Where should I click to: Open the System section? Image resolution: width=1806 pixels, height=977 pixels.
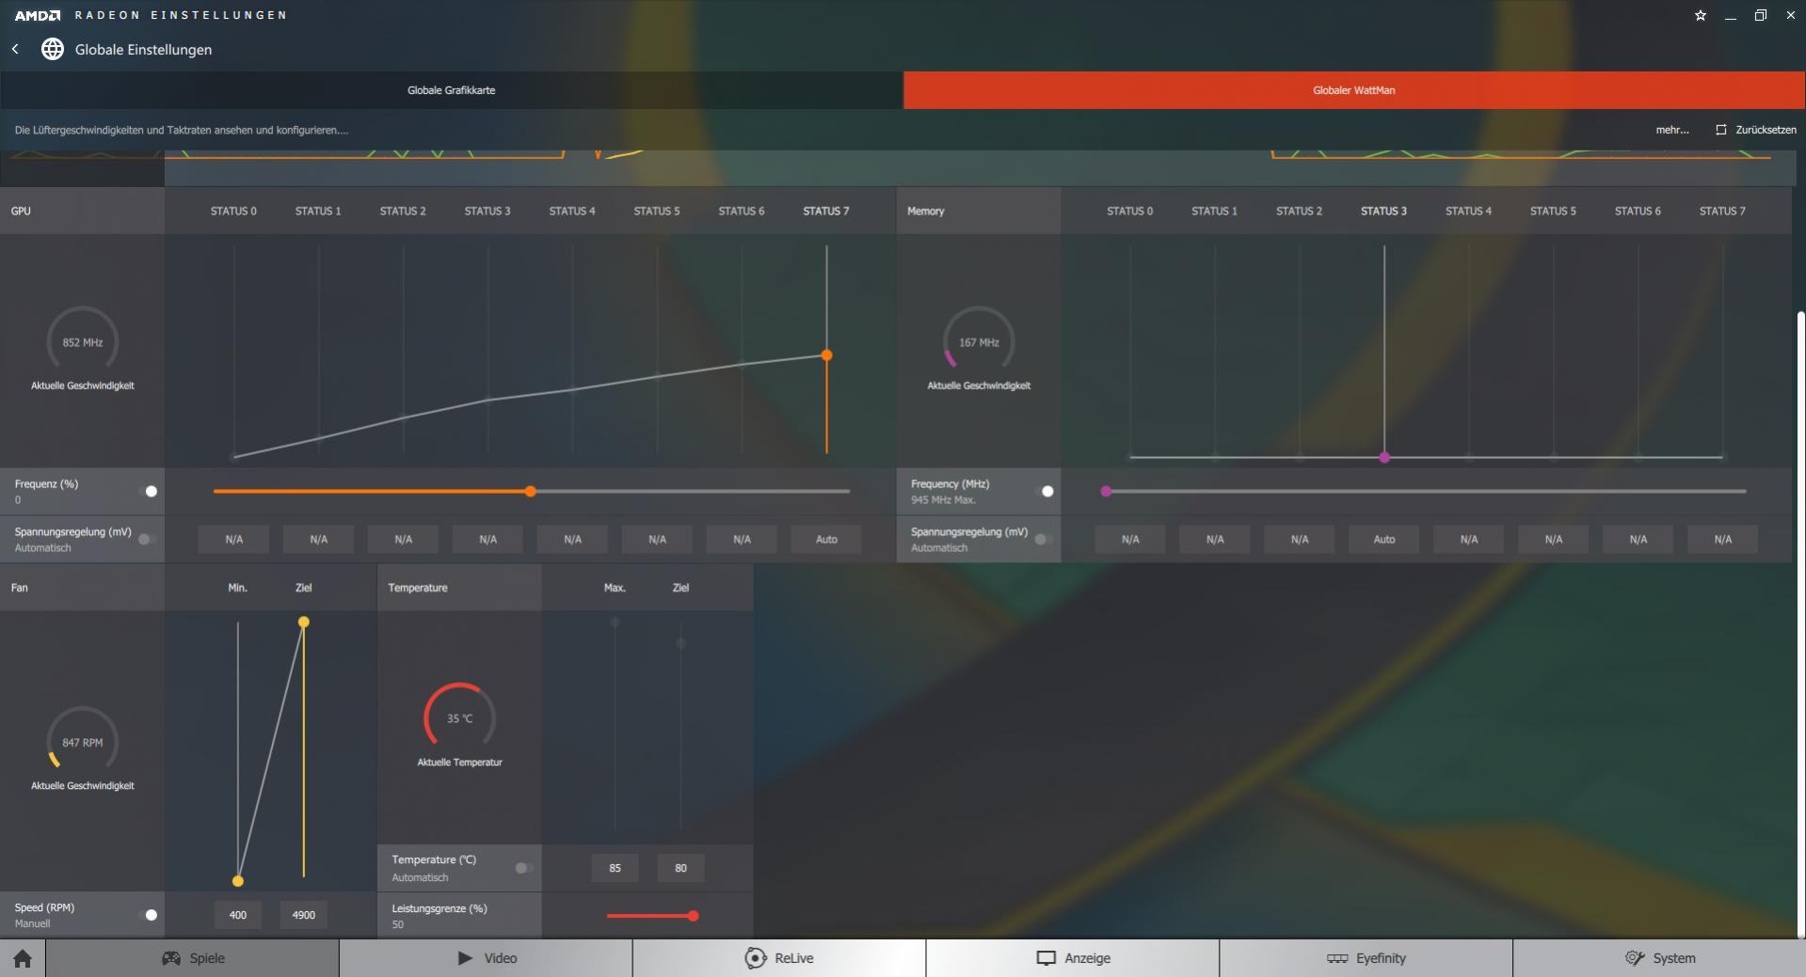[1660, 958]
